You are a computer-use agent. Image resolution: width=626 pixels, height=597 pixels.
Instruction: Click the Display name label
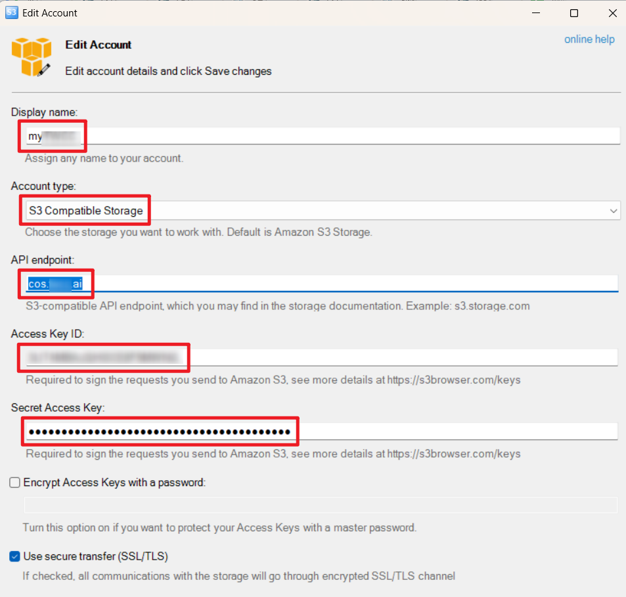tap(44, 112)
